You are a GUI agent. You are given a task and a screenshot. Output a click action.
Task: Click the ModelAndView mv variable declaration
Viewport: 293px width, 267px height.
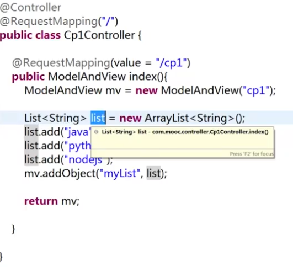point(72,90)
